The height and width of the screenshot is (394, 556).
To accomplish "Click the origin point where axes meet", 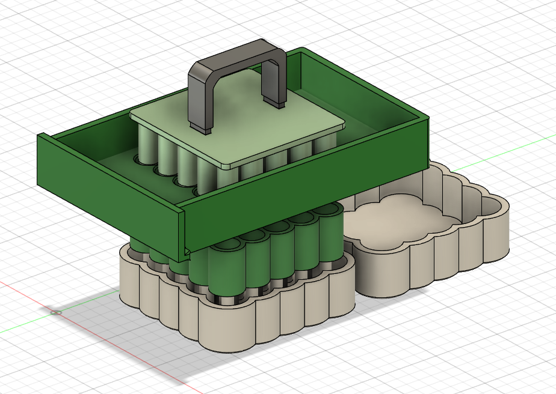I will point(56,312).
